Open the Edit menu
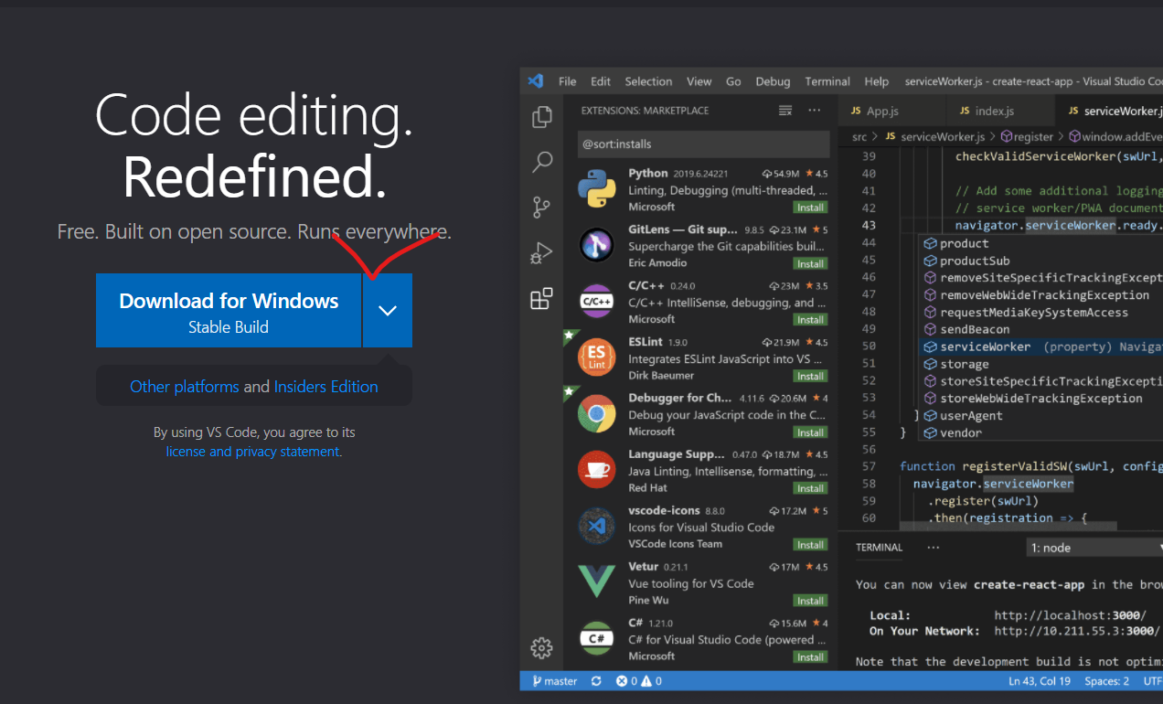The height and width of the screenshot is (704, 1163). tap(601, 81)
